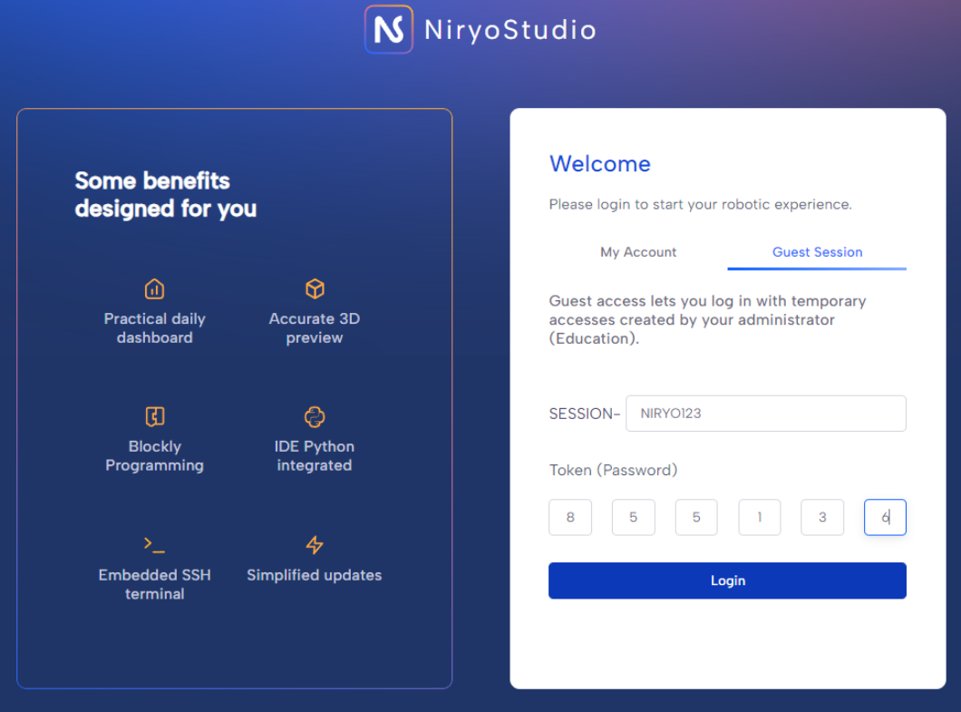Focus the fourth token digit box

pyautogui.click(x=759, y=518)
